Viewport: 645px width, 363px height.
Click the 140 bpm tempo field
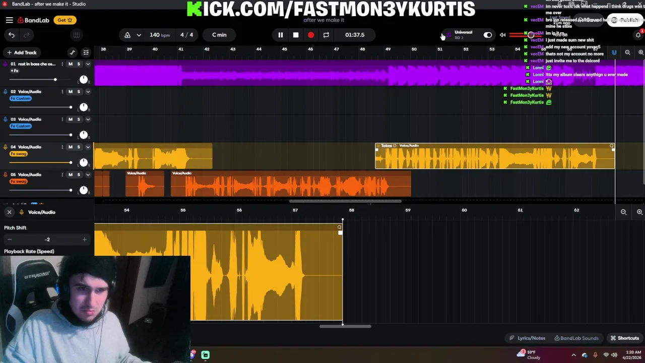(x=159, y=35)
